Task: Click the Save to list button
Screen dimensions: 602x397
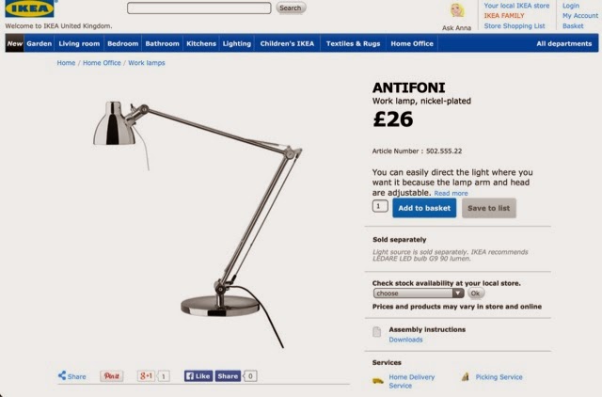Action: tap(489, 208)
